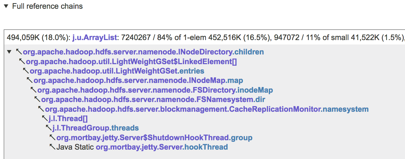Click the arrow icon beside Java Static
This screenshot has height=159, width=405.
click(x=52, y=147)
